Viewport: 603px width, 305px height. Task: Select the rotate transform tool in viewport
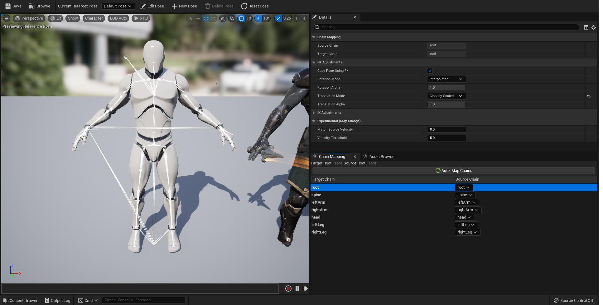tap(206, 18)
